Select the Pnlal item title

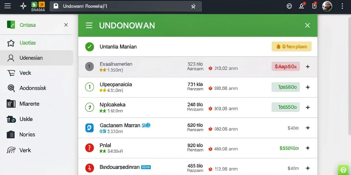[x=105, y=145]
